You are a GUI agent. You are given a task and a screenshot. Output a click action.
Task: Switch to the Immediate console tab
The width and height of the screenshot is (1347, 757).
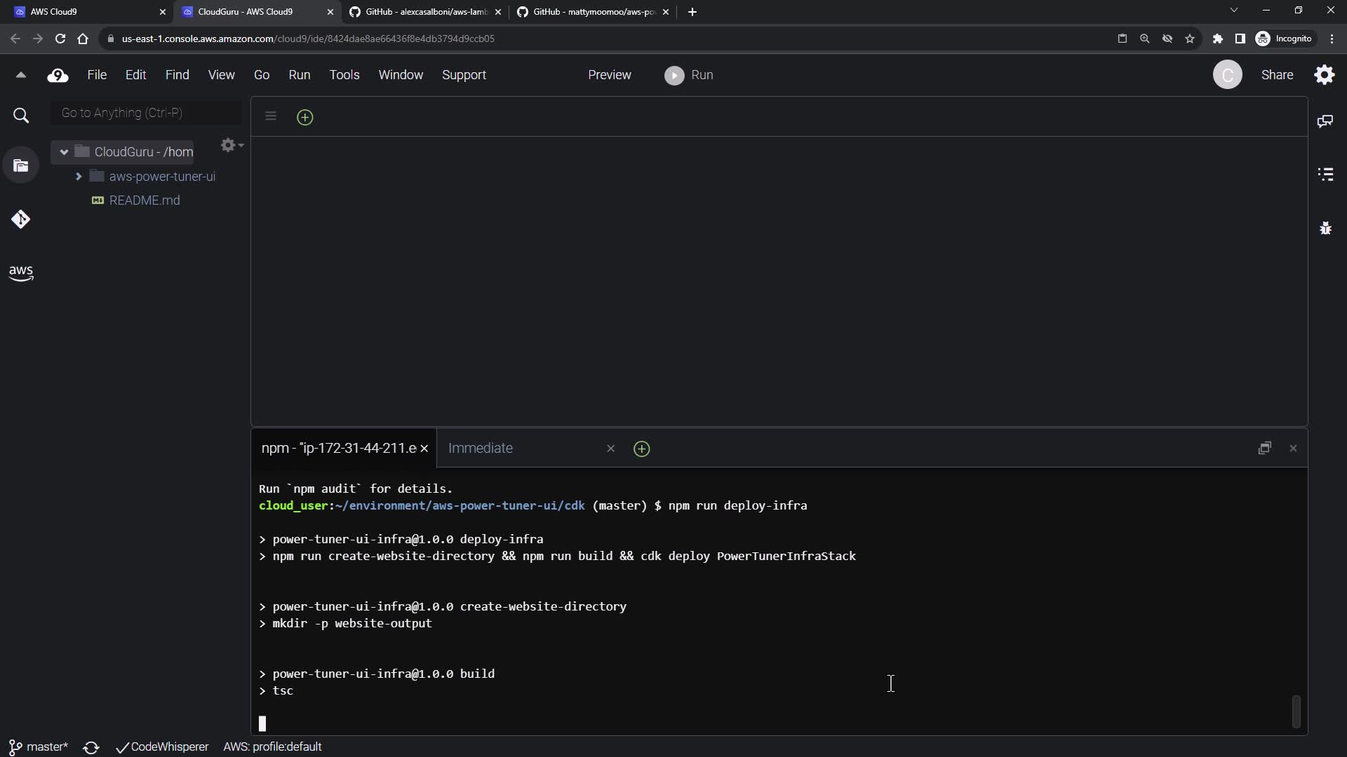click(481, 449)
